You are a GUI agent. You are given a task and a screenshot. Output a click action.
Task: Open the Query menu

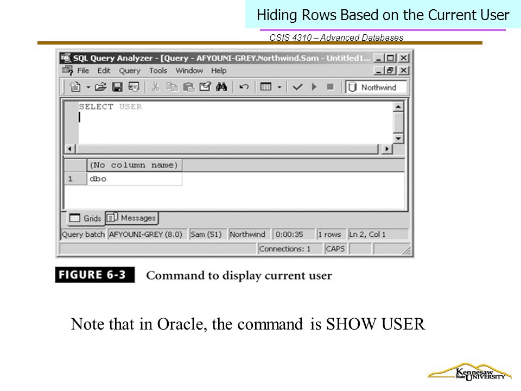click(130, 71)
